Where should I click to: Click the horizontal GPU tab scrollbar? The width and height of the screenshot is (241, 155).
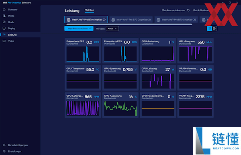[x=129, y=24]
